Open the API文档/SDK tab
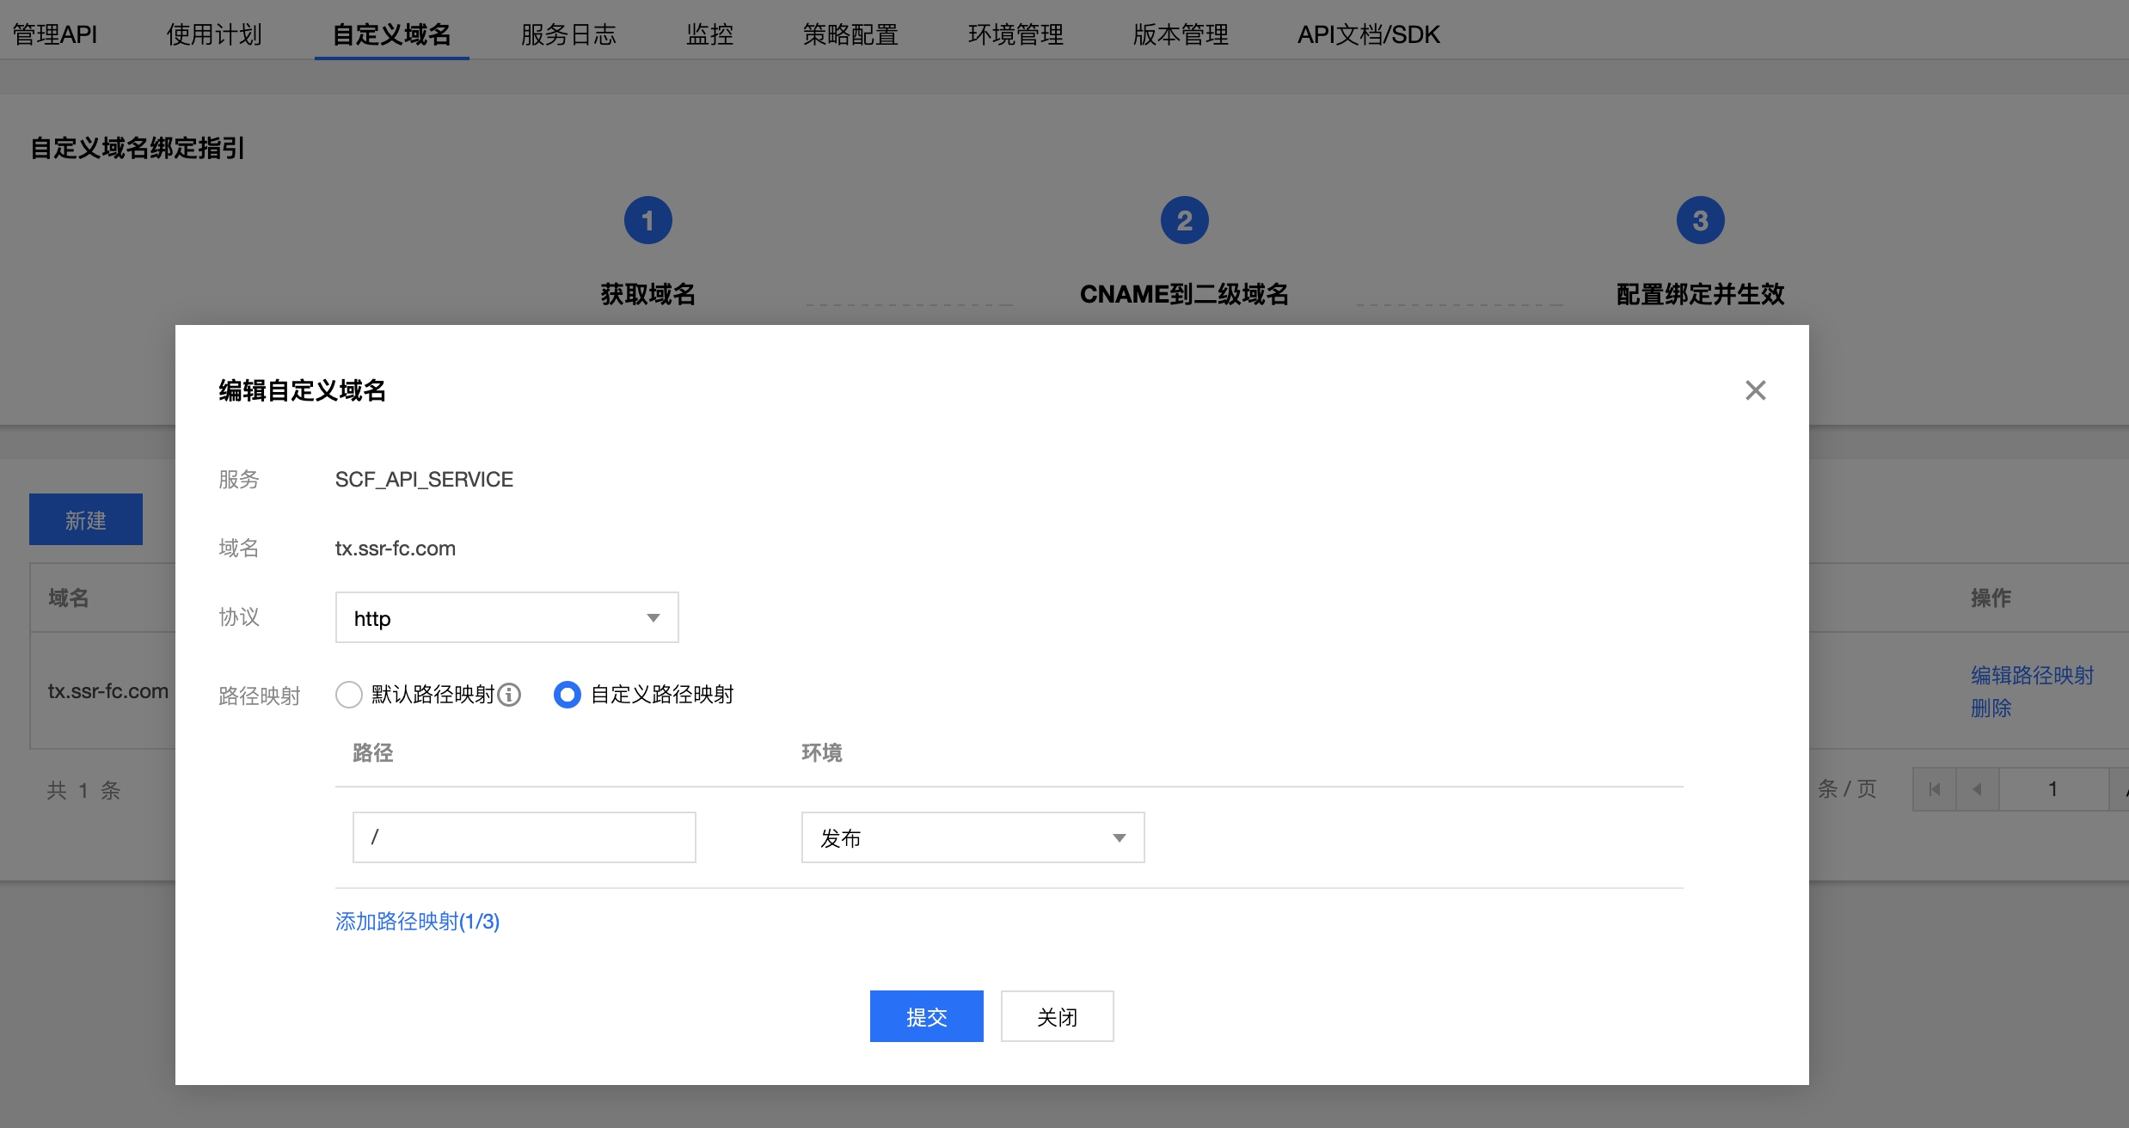Screen dimensions: 2129x1128 1367,34
